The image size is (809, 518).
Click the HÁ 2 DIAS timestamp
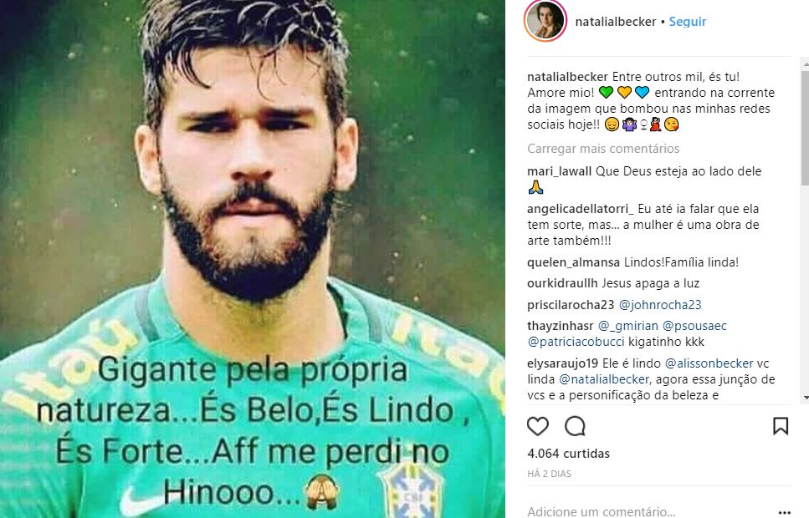coord(549,474)
